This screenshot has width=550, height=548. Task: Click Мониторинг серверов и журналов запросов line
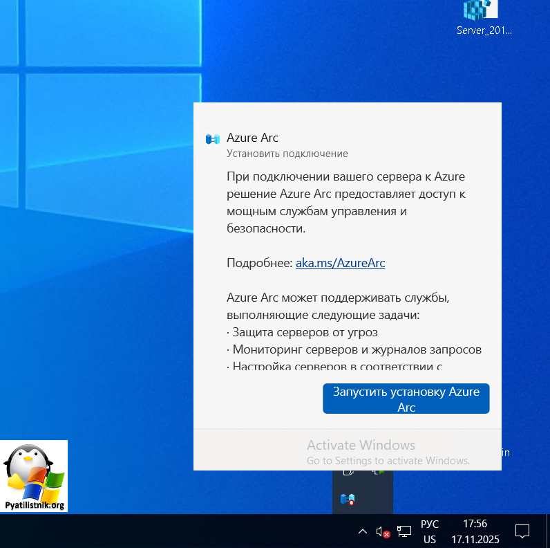tap(354, 349)
